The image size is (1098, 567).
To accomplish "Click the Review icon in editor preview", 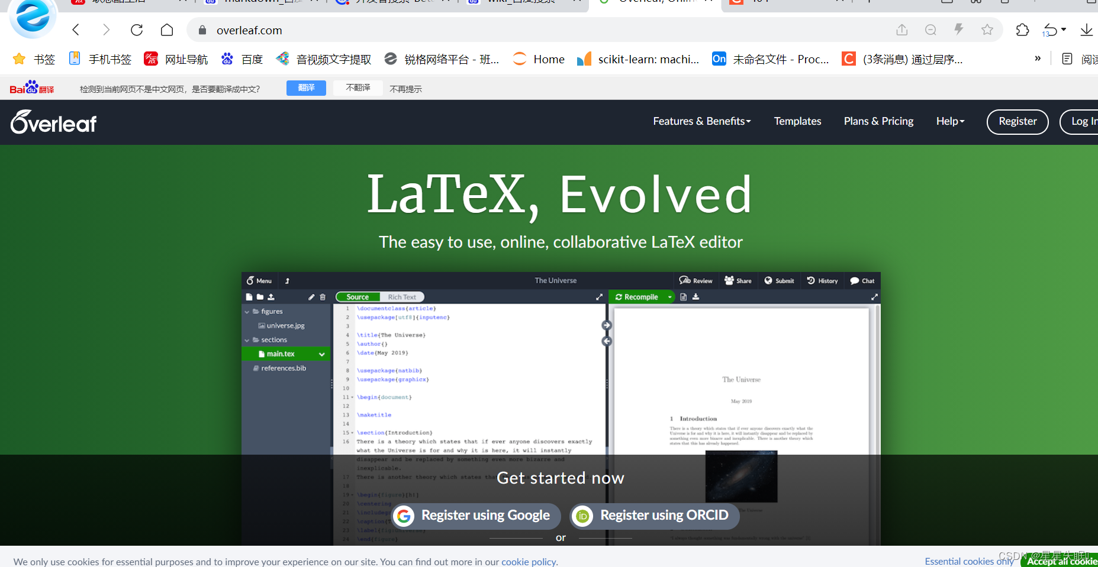I will pyautogui.click(x=695, y=281).
